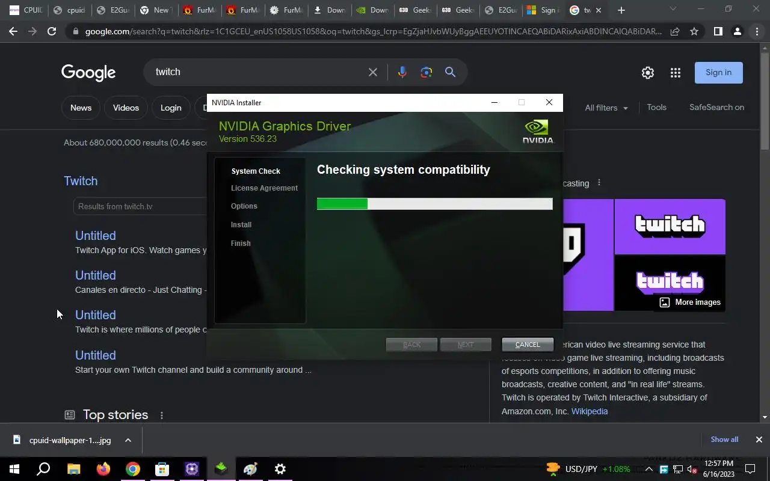The width and height of the screenshot is (770, 481).
Task: Open the search Tools menu
Action: click(x=656, y=107)
